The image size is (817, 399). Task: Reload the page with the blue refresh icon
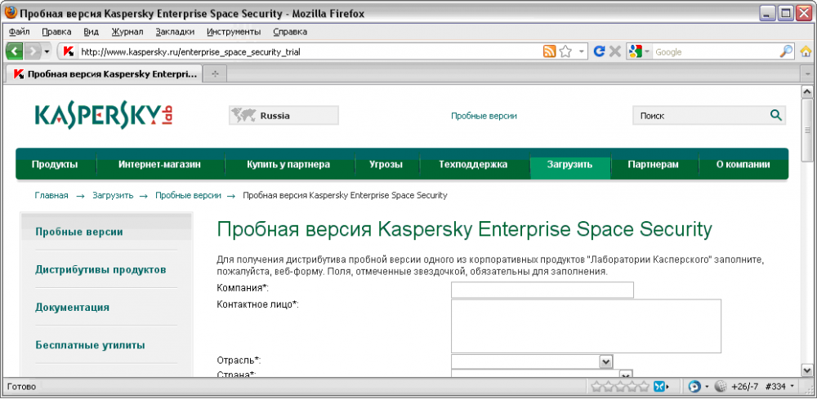pyautogui.click(x=599, y=51)
